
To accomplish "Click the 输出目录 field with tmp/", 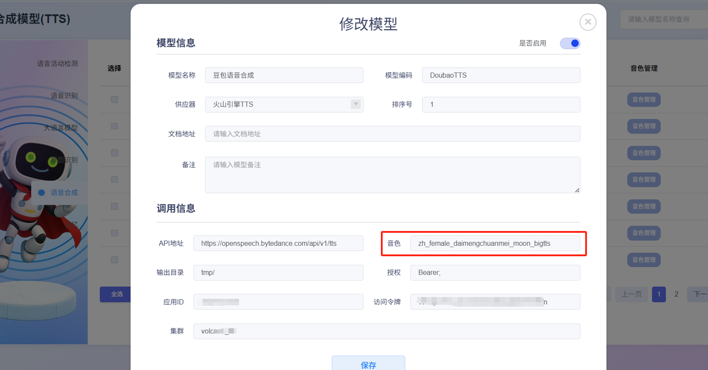I will (278, 273).
